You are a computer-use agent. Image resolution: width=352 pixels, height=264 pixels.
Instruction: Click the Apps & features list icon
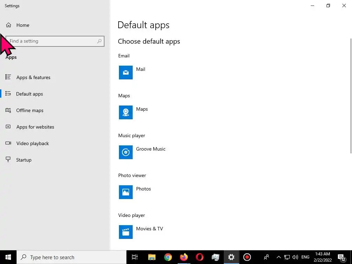click(x=8, y=77)
